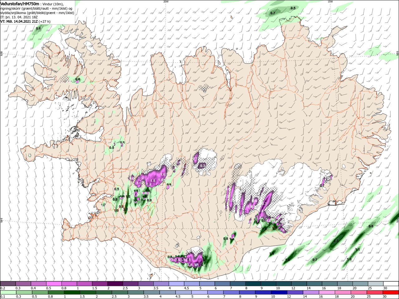Click the '0.6' value over the northwest ocean
Screen dimensions: 399x299
38,29
